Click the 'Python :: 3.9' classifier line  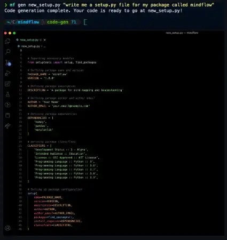tap(66, 178)
